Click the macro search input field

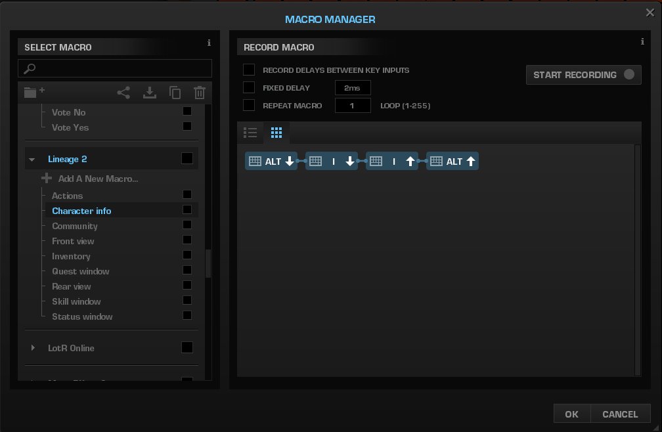click(115, 68)
